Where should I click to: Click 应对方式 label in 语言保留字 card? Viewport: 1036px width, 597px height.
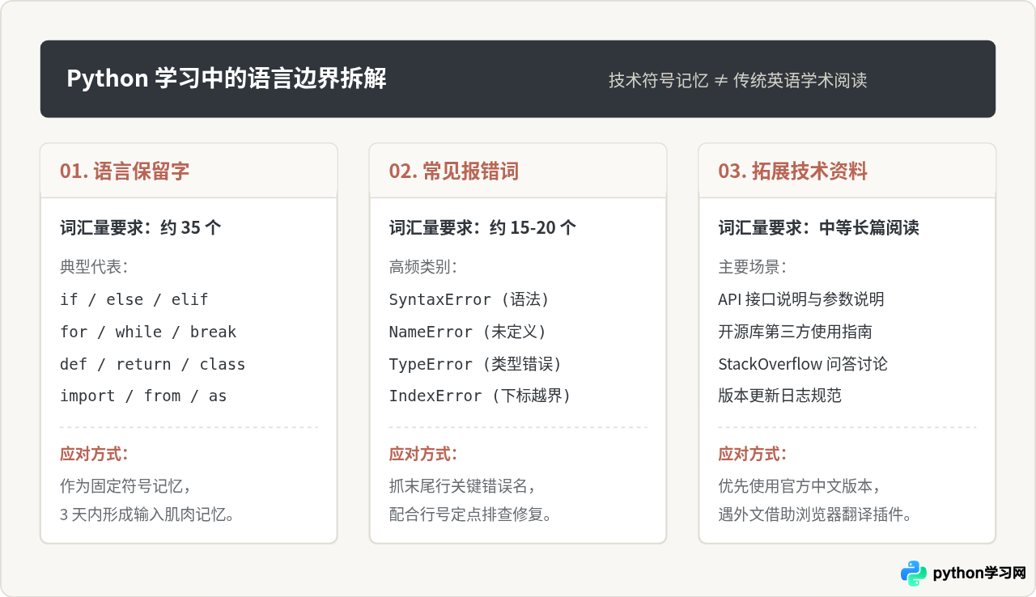tap(94, 454)
